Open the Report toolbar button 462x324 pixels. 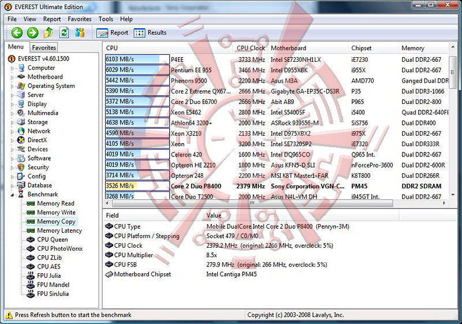click(112, 33)
